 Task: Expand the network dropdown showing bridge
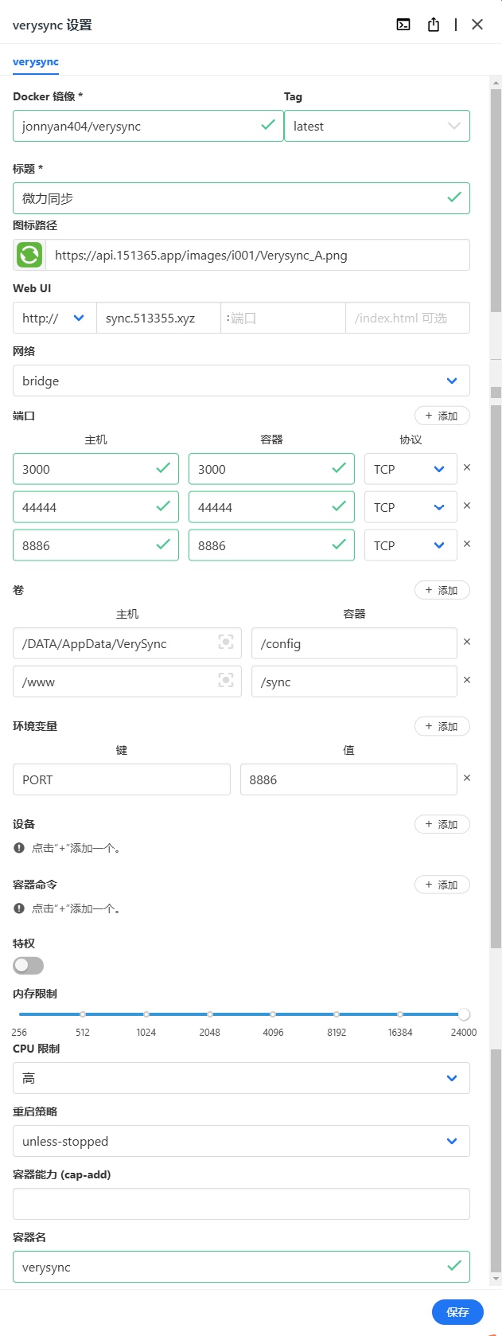point(241,381)
